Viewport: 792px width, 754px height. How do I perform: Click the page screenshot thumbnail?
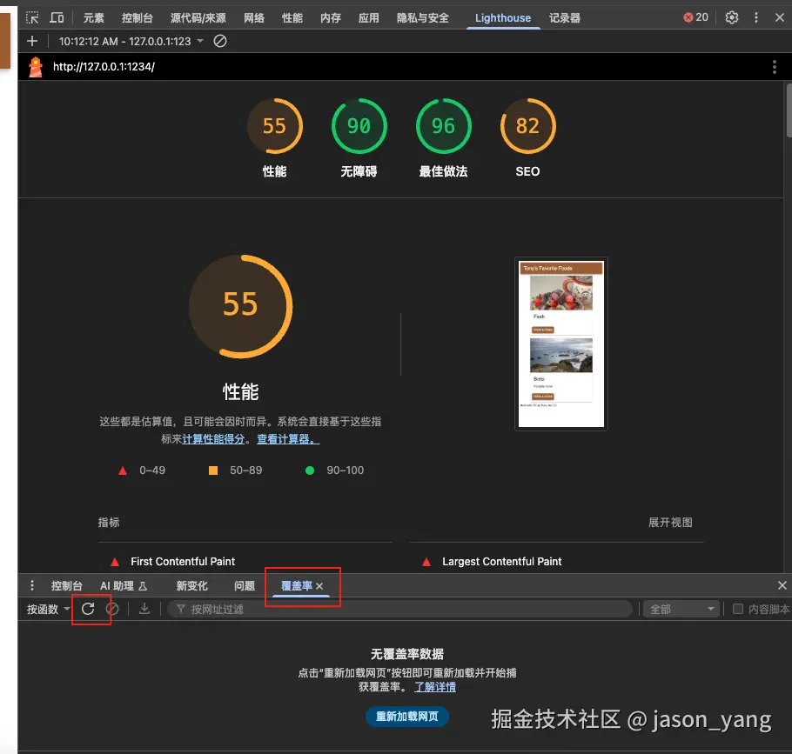(x=560, y=344)
